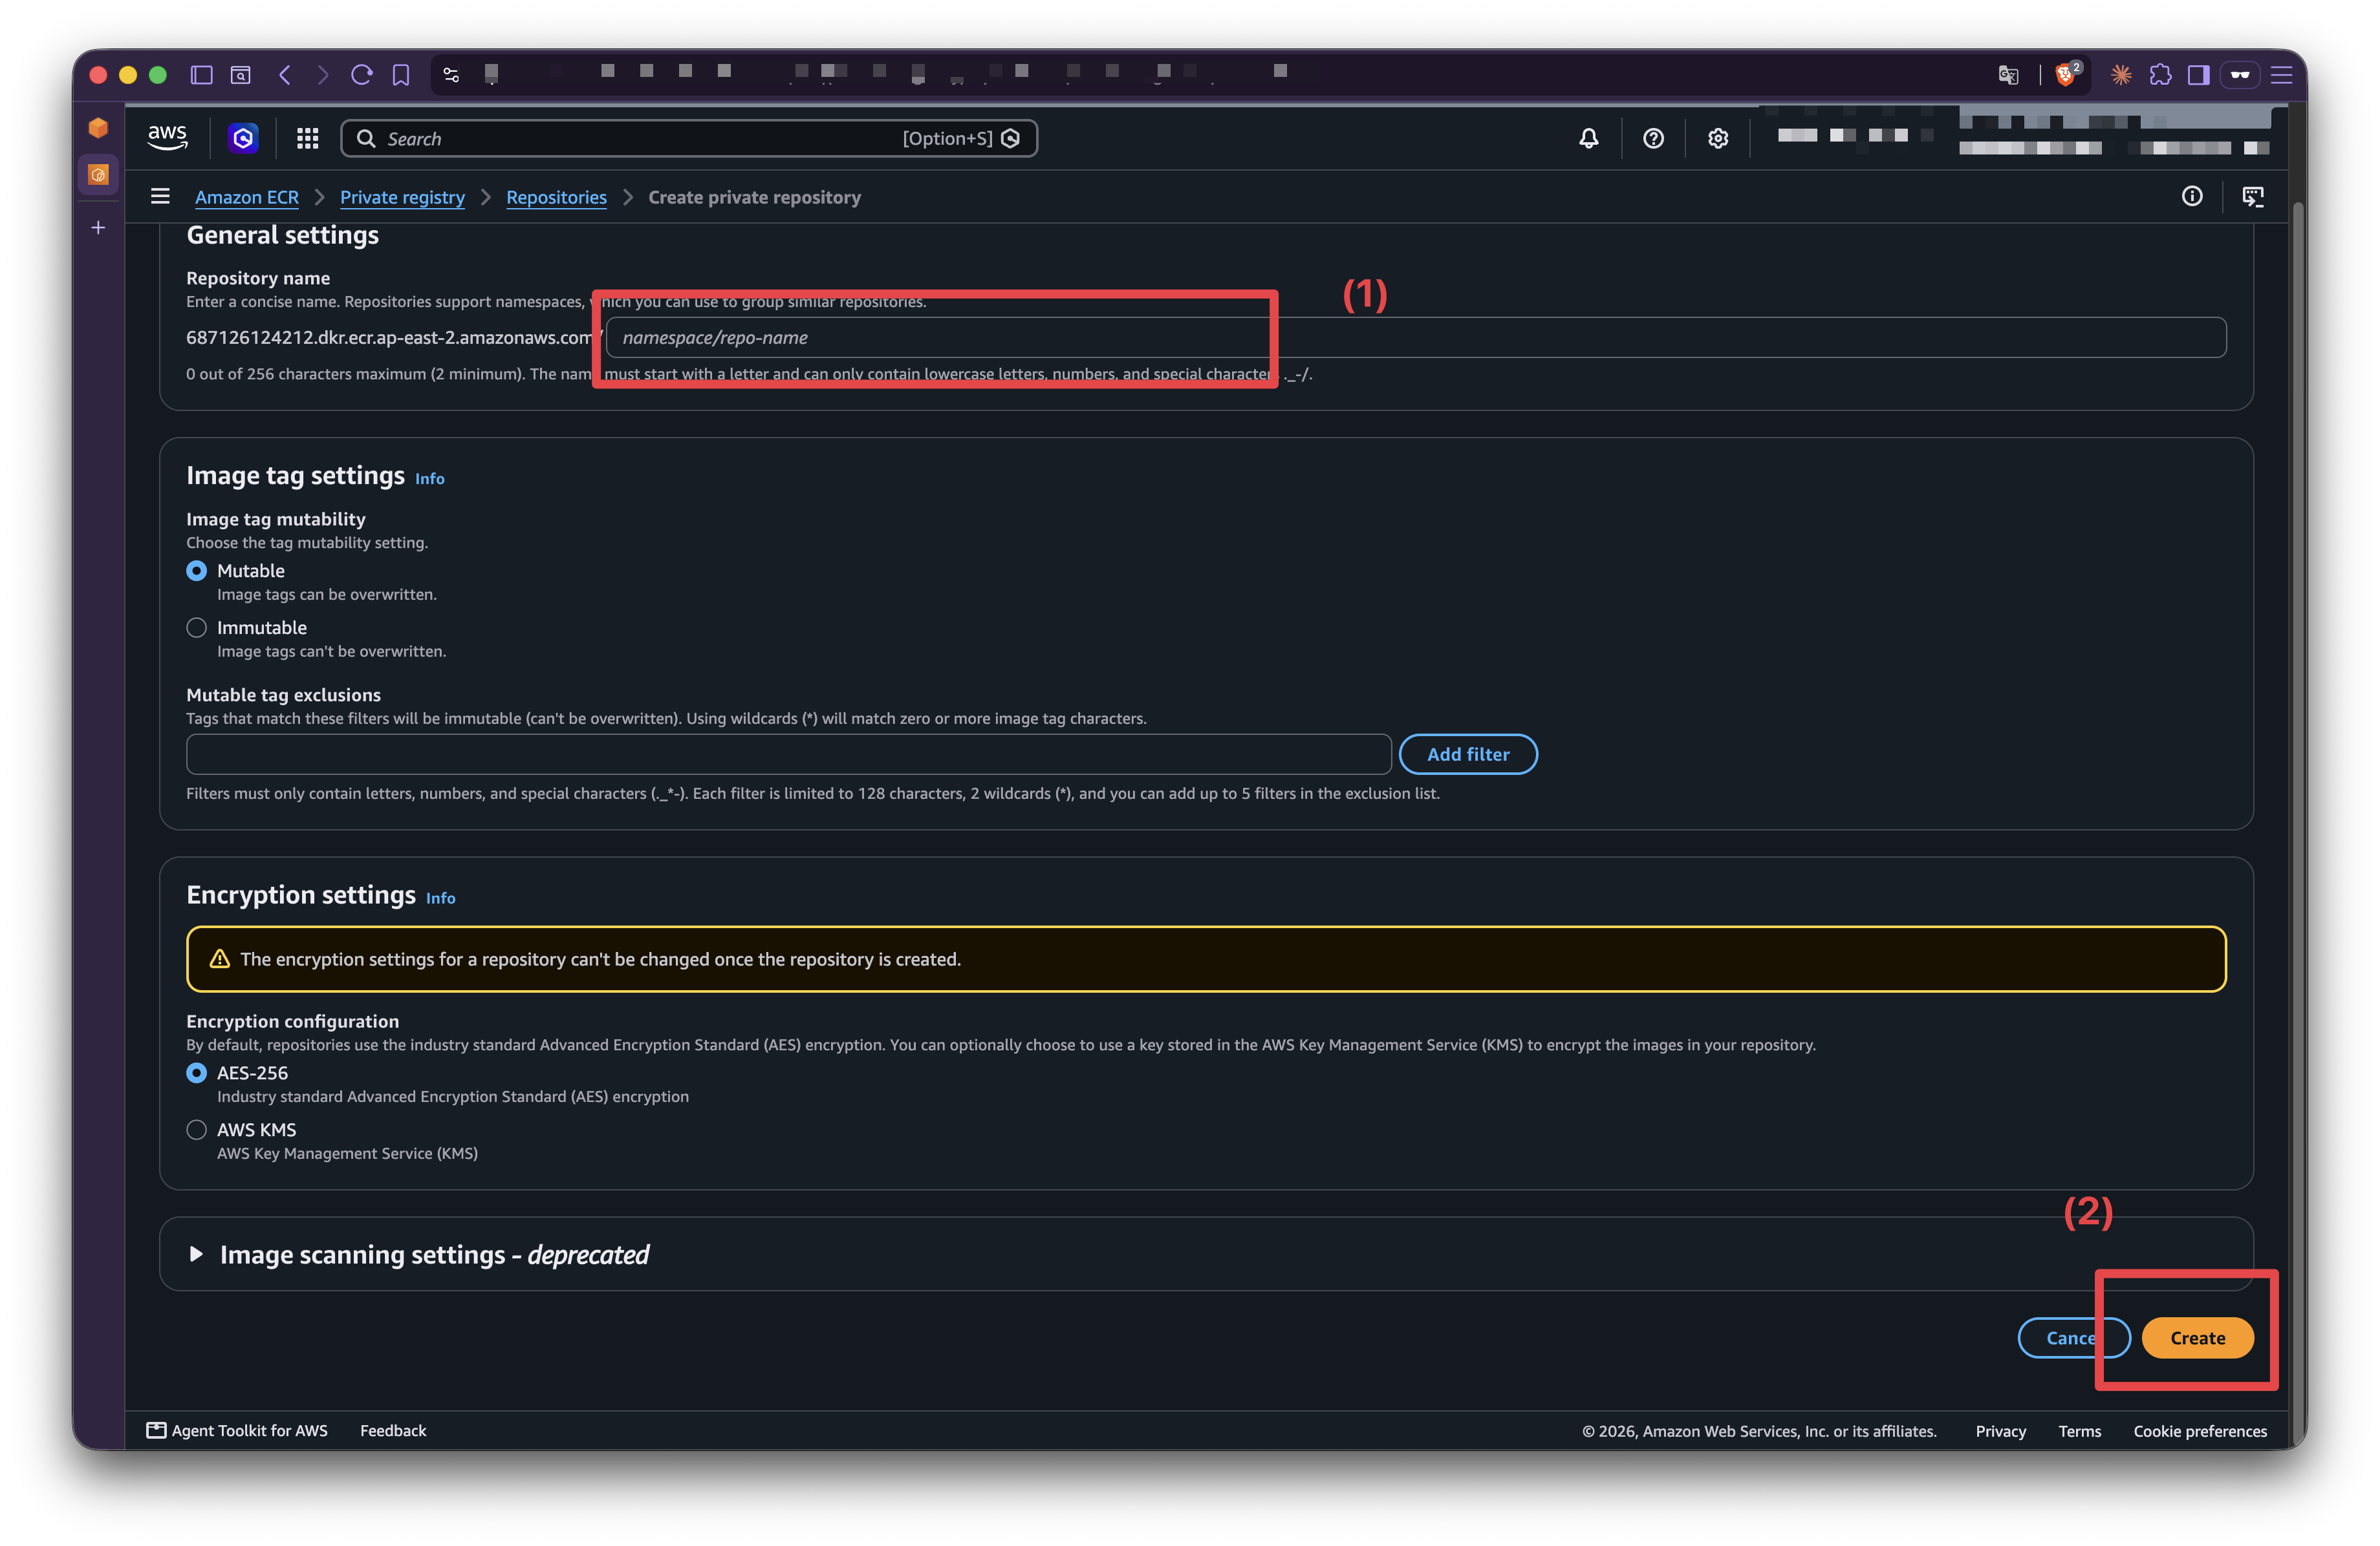Reload the current page

pyautogui.click(x=362, y=75)
